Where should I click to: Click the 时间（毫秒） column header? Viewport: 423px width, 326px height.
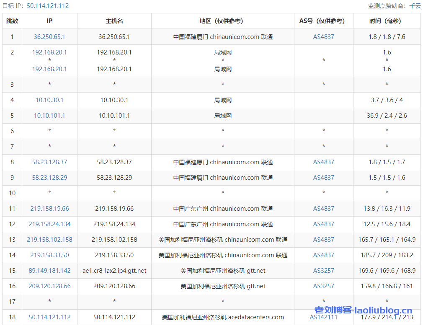(387, 21)
